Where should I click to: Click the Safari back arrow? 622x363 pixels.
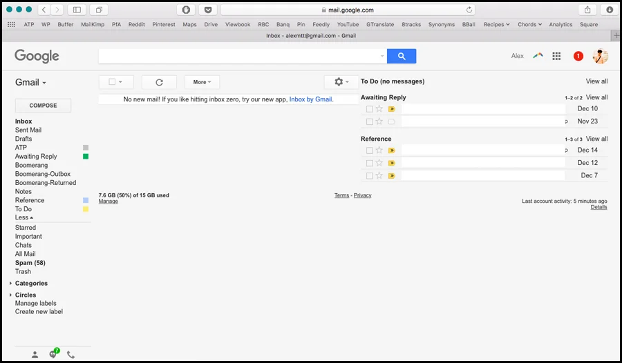coord(44,10)
